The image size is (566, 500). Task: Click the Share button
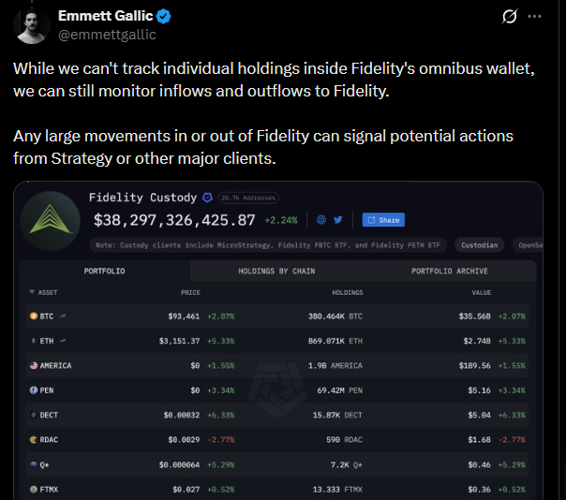[x=382, y=220]
